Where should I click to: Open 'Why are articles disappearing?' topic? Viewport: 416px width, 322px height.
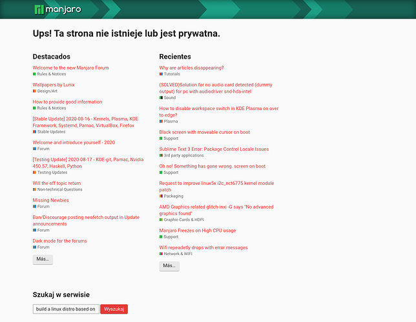pyautogui.click(x=191, y=68)
